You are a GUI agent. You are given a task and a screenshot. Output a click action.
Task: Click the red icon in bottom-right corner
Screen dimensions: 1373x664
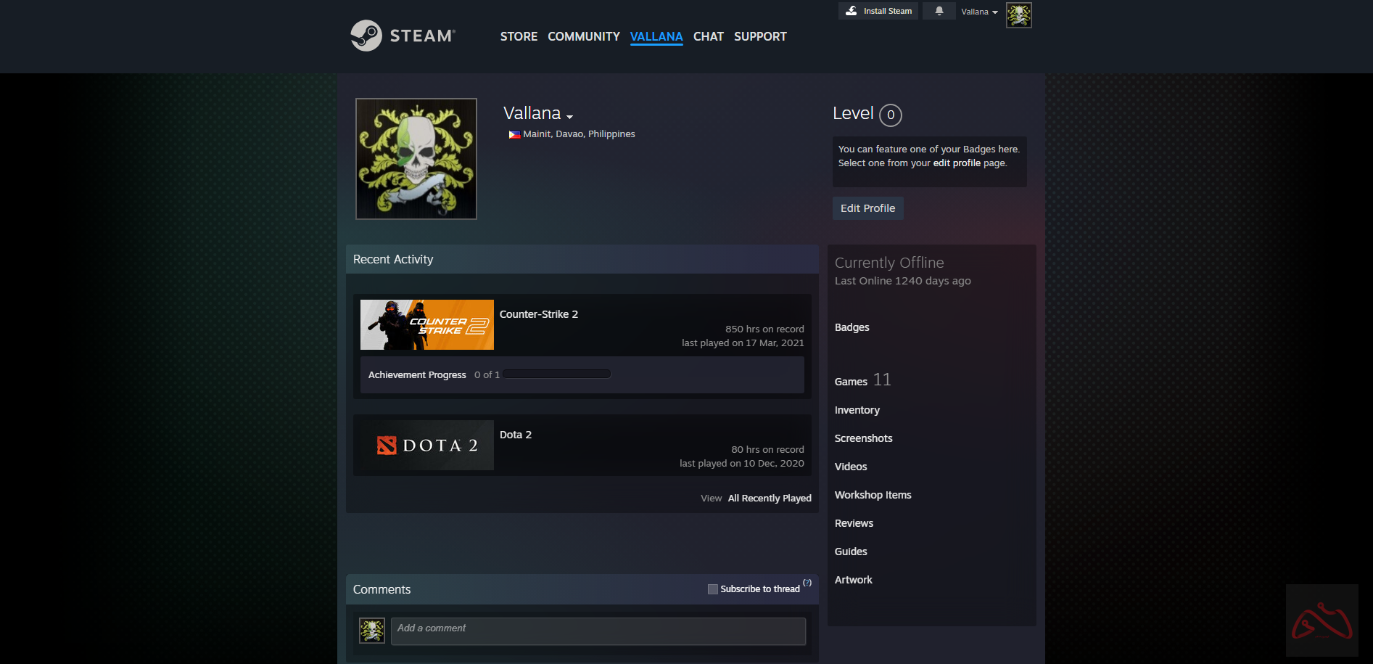pos(1322,620)
